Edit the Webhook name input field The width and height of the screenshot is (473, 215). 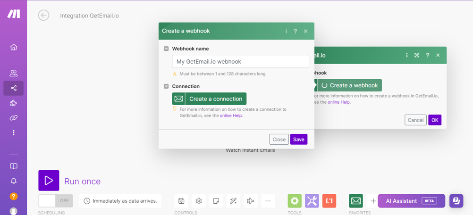pyautogui.click(x=240, y=61)
